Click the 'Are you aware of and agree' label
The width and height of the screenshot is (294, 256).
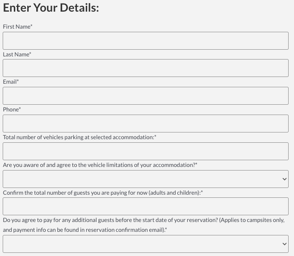tap(100, 165)
